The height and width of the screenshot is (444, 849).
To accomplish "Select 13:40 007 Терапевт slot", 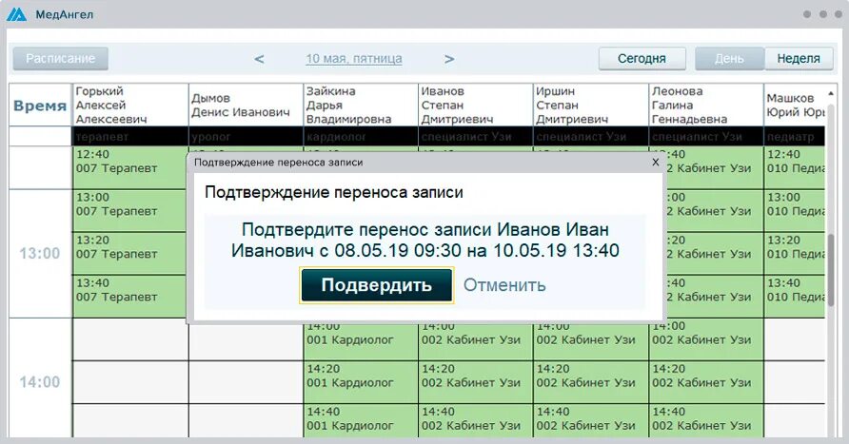I will (x=130, y=297).
